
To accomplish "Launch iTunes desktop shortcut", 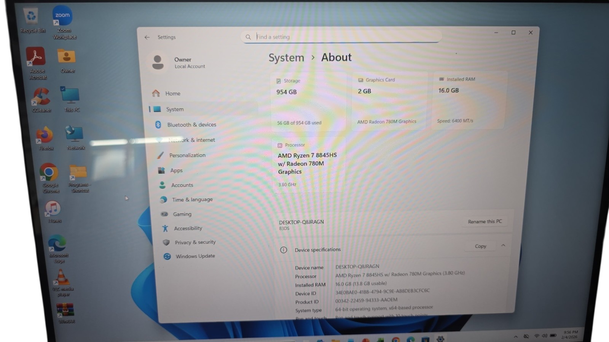I will (x=54, y=212).
